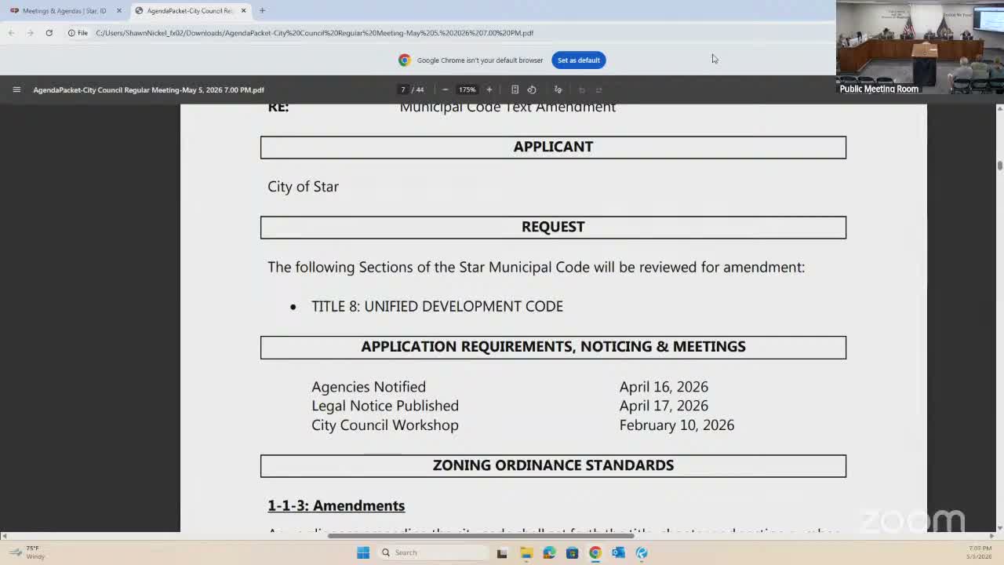Click the address bar URL
The image size is (1004, 565).
(315, 33)
